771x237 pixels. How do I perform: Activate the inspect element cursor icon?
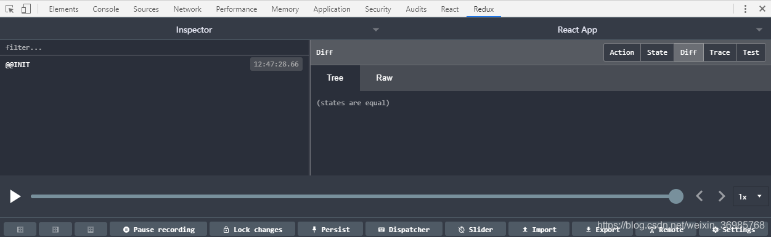[10, 9]
